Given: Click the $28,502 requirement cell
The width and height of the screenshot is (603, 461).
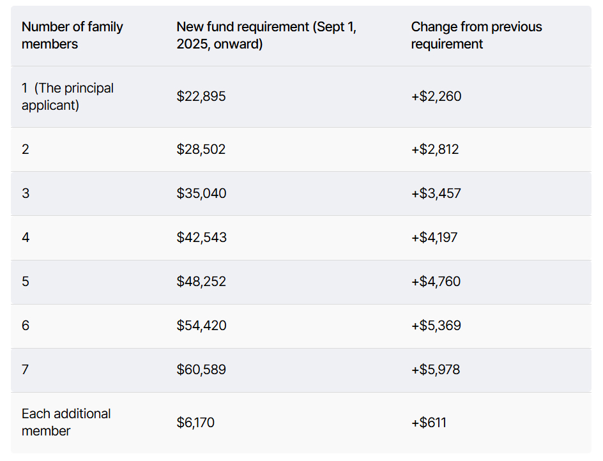Looking at the screenshot, I should pos(201,149).
